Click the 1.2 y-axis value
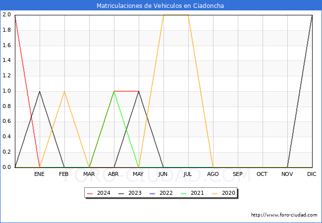 click(x=6, y=75)
